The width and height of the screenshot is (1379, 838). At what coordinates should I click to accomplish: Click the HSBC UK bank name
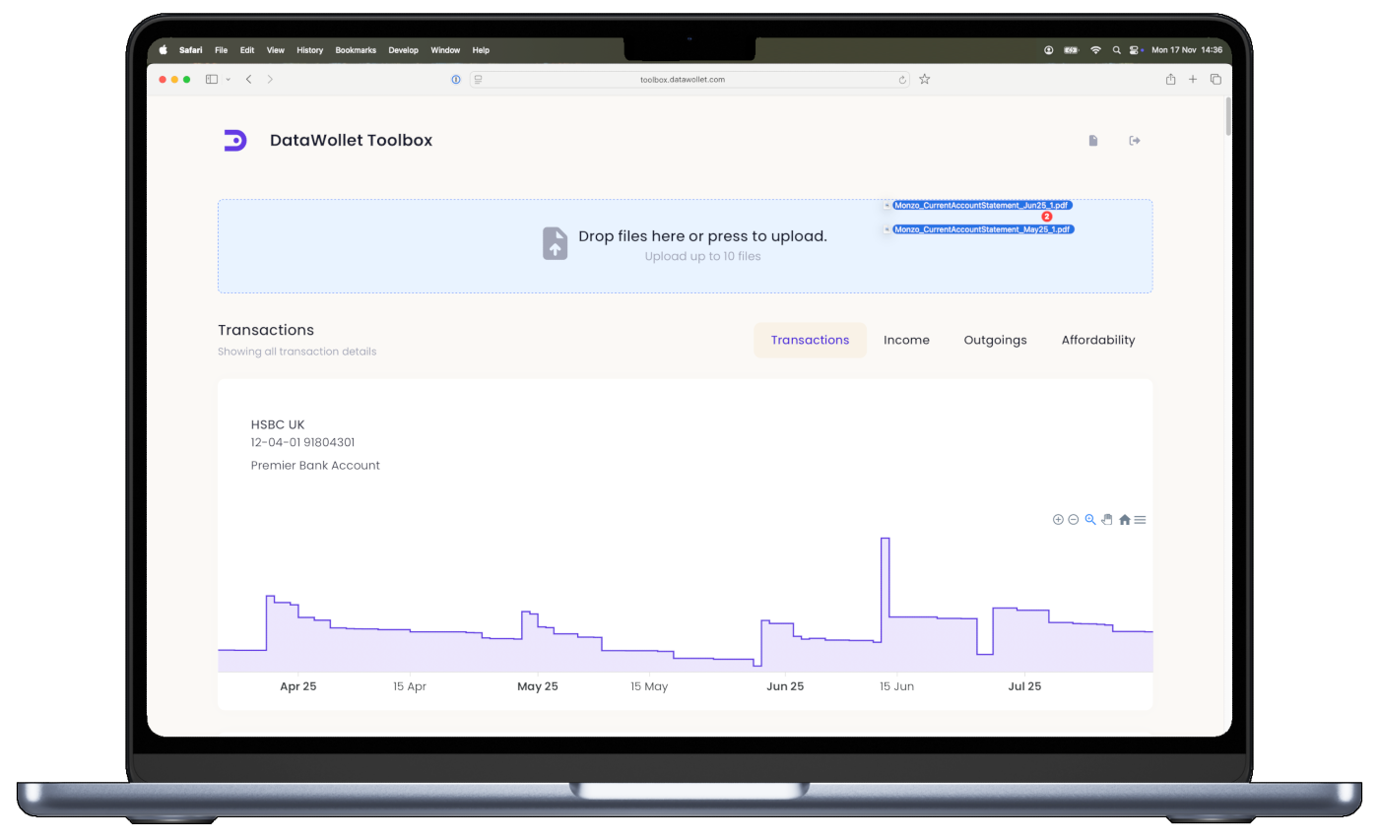coord(278,424)
